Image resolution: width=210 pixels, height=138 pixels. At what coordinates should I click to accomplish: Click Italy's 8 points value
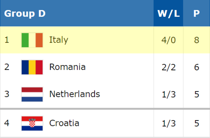point(197,40)
